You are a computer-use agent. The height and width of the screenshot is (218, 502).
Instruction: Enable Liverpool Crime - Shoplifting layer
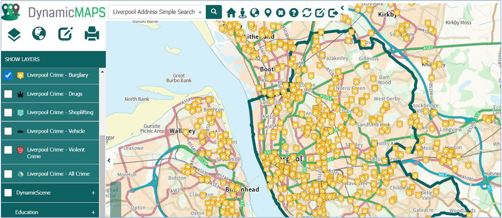8,113
